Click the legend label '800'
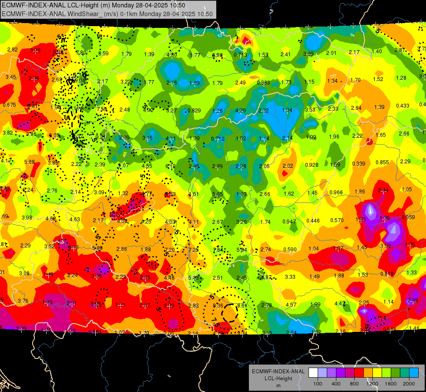Viewport: 426px width, 392px height. (354, 384)
